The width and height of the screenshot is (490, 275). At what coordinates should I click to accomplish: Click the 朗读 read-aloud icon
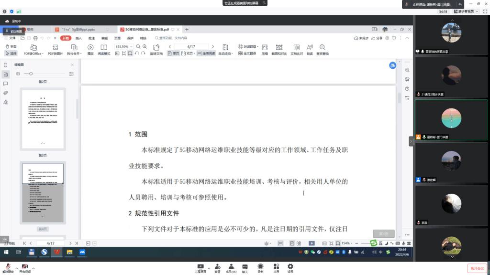point(310,47)
